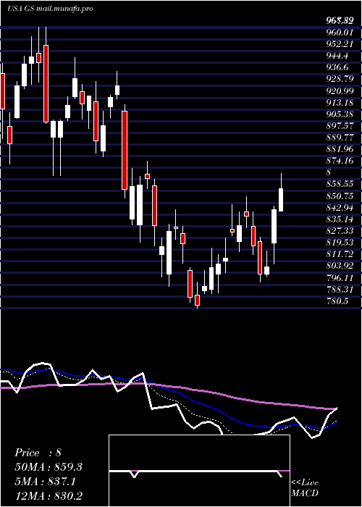The height and width of the screenshot is (507, 362).
Task: Select the 928.79 price axis label
Action: click(x=340, y=79)
